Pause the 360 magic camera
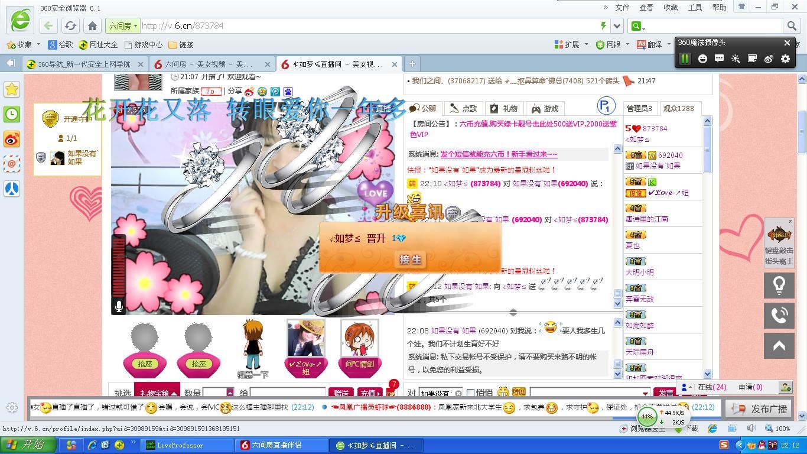This screenshot has height=454, width=807. (685, 59)
